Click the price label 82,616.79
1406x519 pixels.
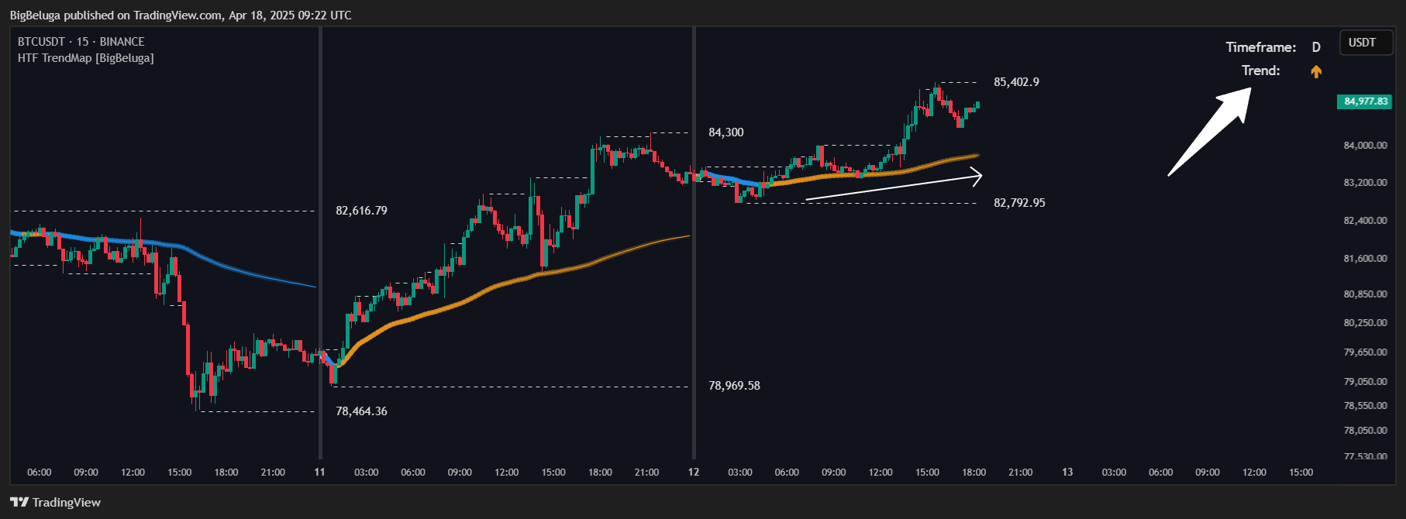pos(361,211)
